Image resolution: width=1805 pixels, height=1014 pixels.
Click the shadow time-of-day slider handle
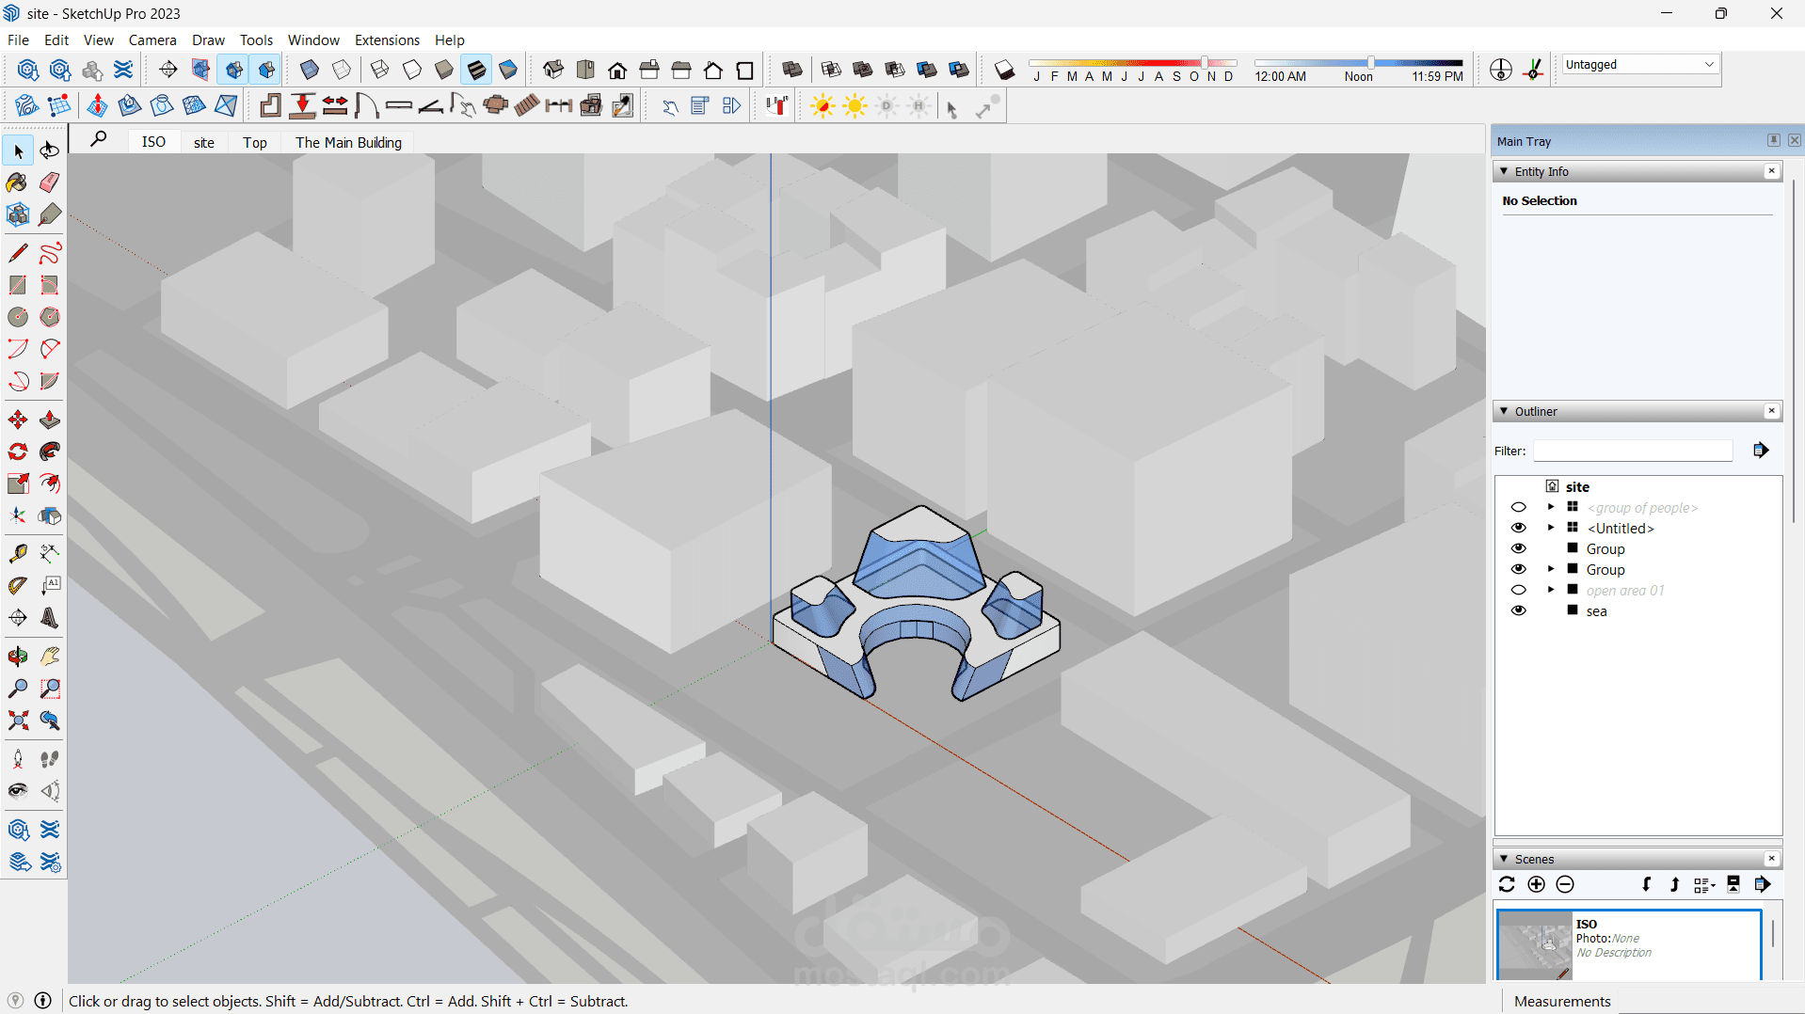[1371, 63]
